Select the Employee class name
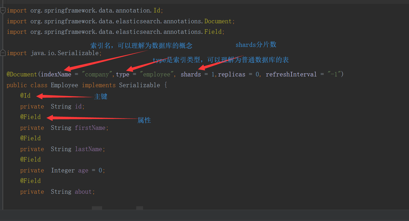The image size is (409, 221). tap(64, 85)
